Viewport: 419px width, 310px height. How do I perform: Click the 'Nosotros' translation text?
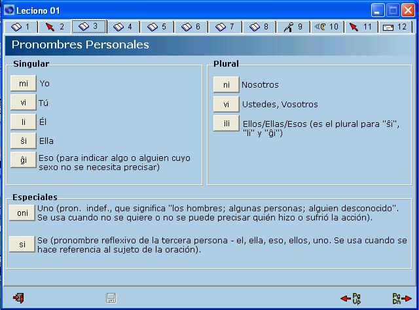260,85
